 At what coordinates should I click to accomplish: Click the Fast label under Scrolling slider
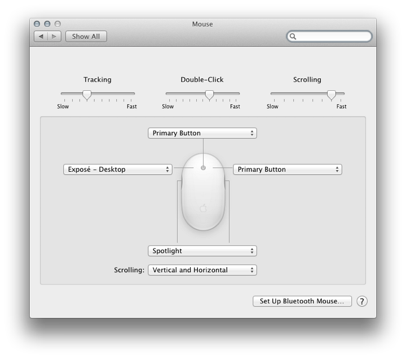[341, 107]
